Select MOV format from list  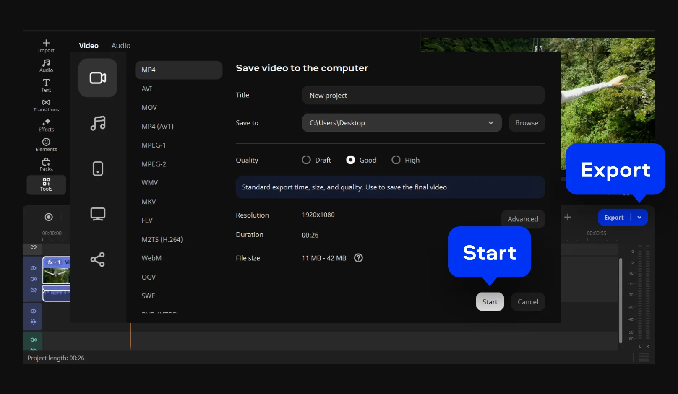[x=149, y=107]
